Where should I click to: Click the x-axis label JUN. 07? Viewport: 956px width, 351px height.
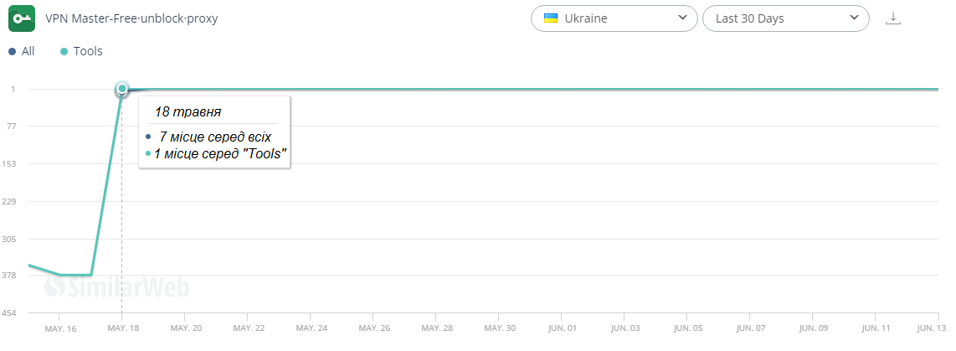tap(750, 328)
